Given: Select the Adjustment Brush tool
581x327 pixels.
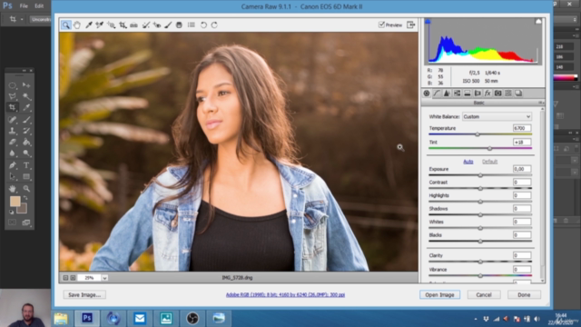Looking at the screenshot, I should pos(168,25).
